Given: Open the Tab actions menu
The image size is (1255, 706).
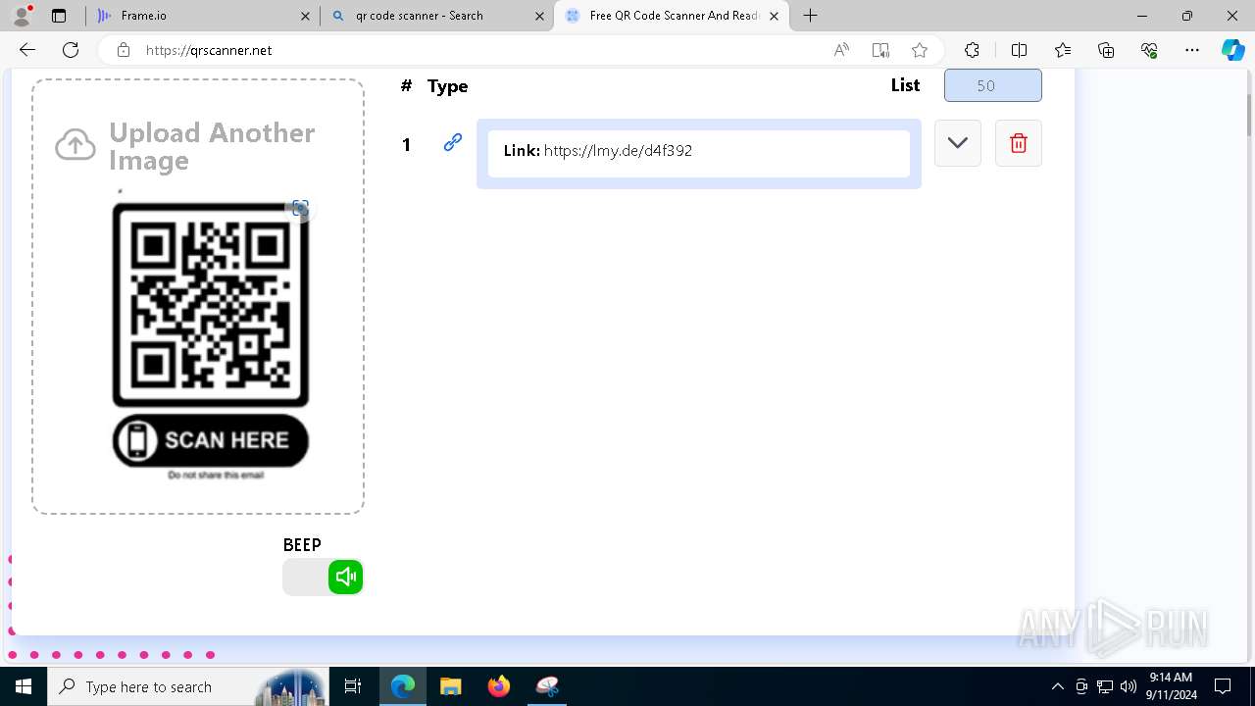Looking at the screenshot, I should [x=59, y=16].
